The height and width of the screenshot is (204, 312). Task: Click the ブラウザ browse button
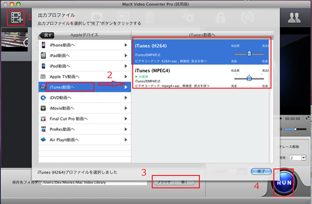pyautogui.click(x=164, y=182)
